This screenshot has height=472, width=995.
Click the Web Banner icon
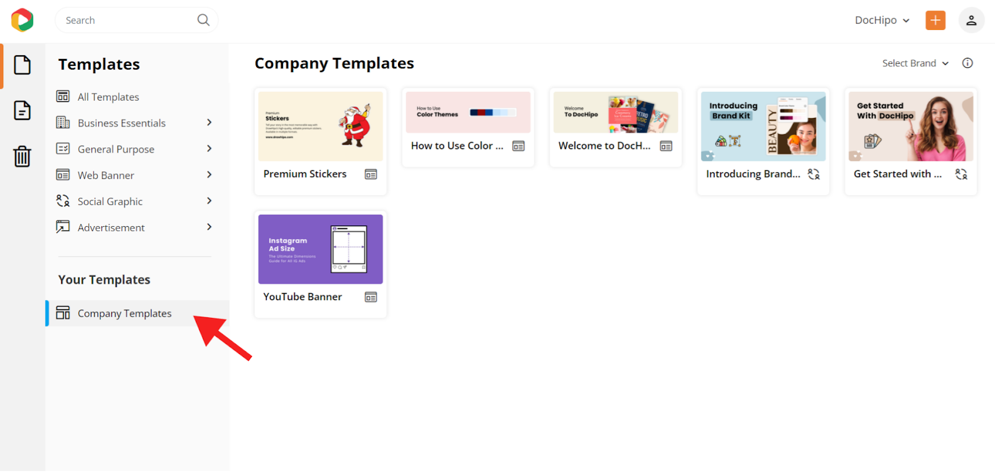63,175
